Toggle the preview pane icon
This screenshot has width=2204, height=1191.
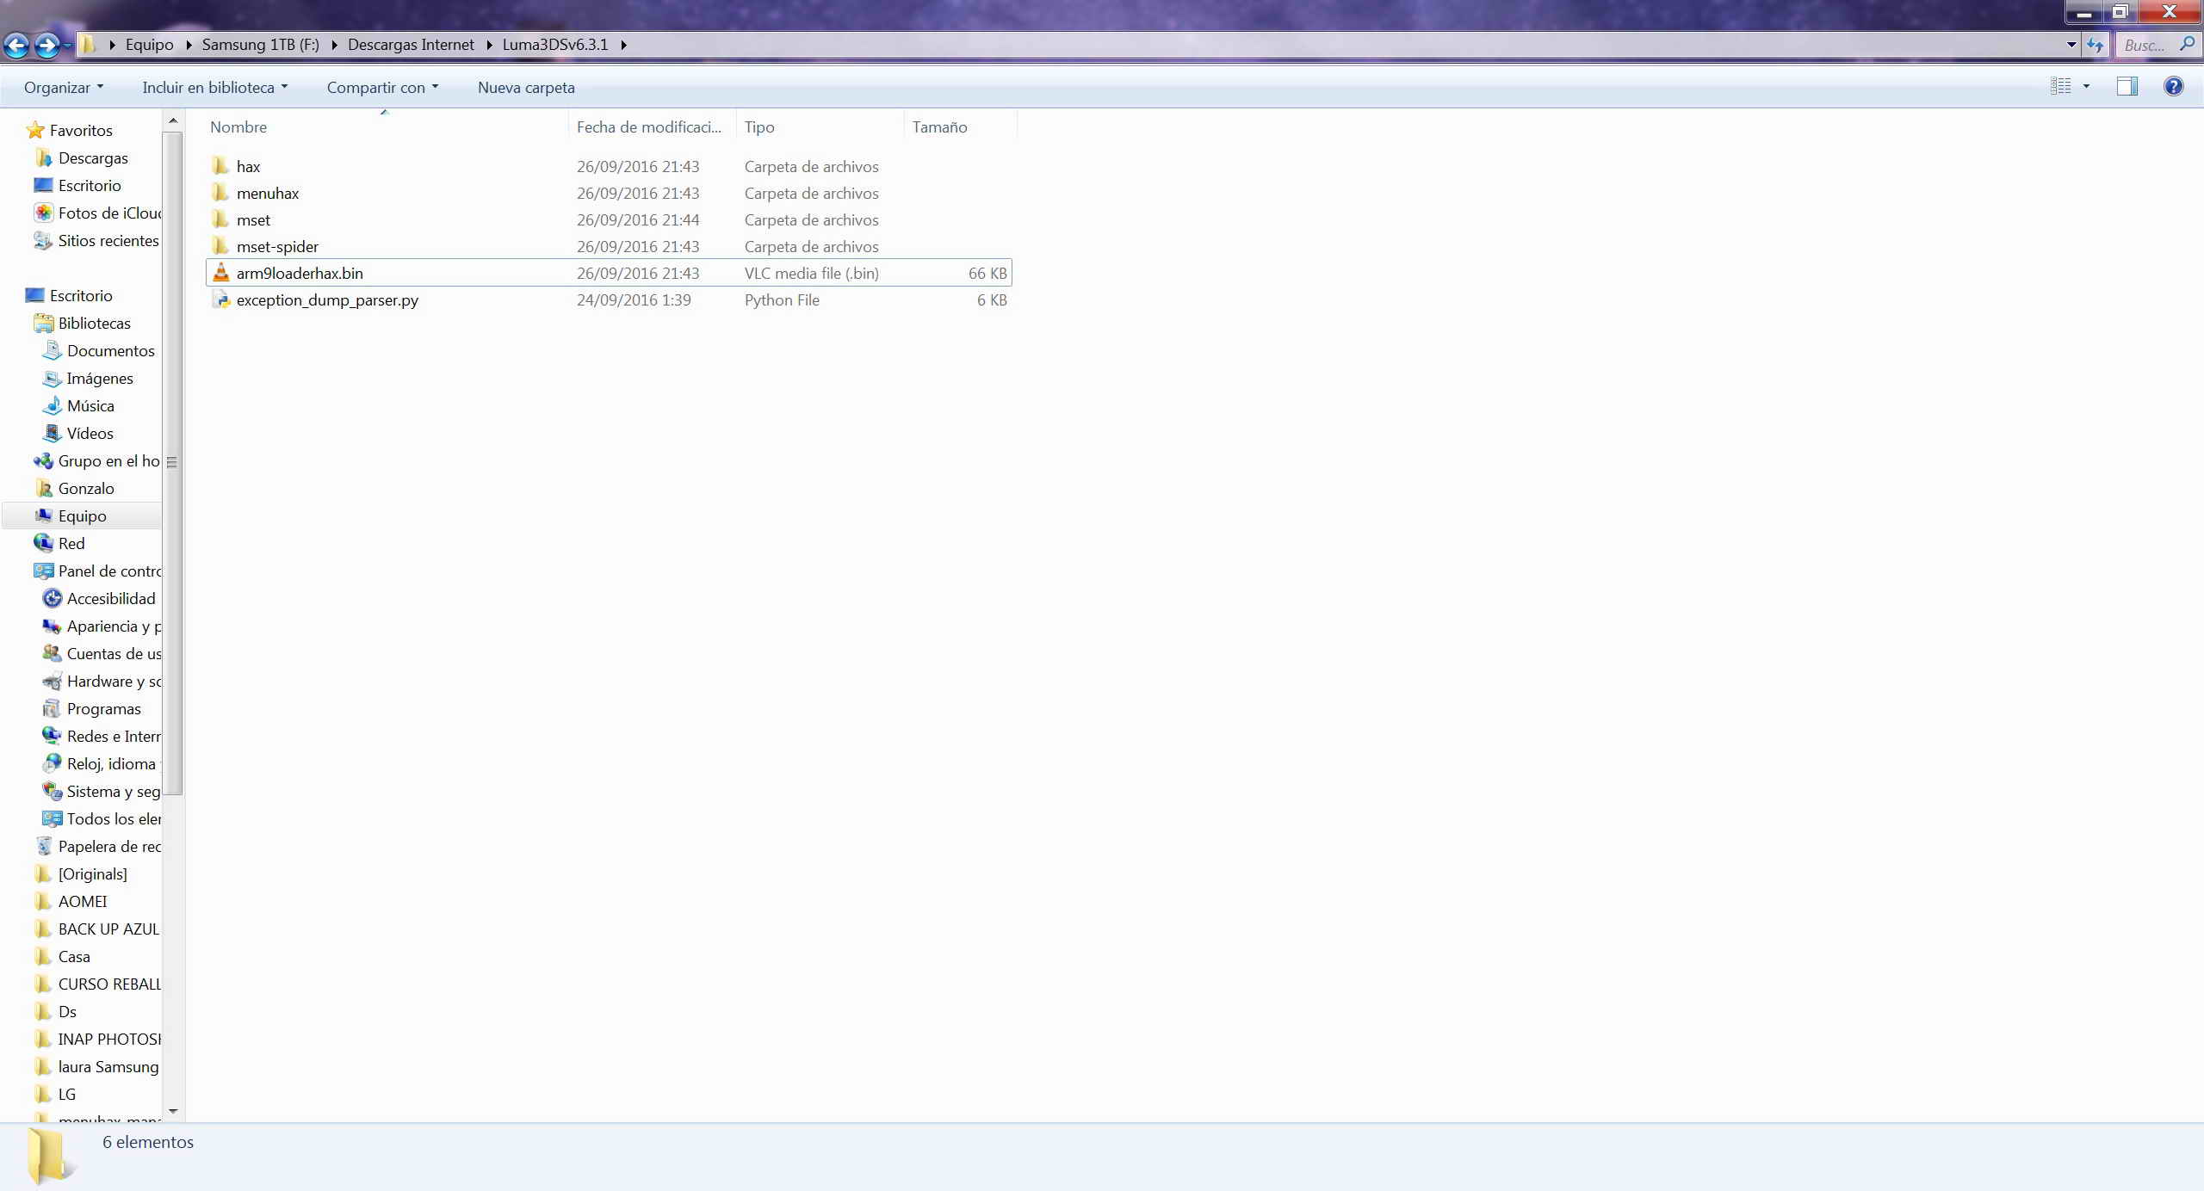2127,86
